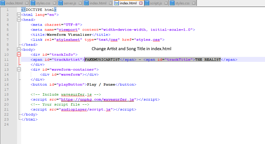265x144 pixels.
Task: Click the "trackArtist" id value
Action: pos(67,60)
